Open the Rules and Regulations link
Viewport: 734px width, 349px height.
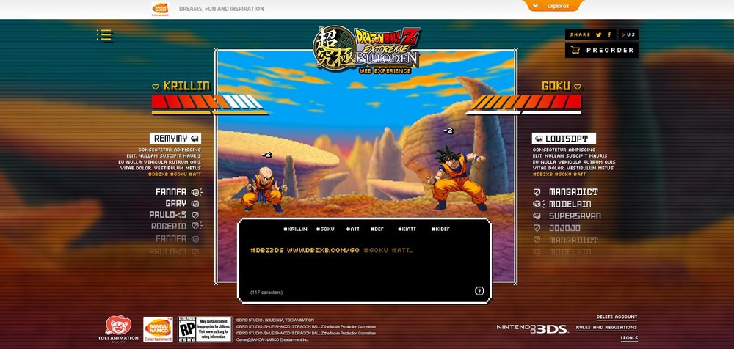[x=606, y=328]
